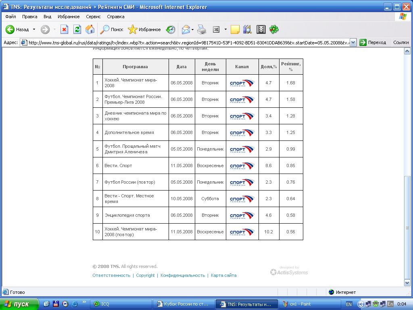Click the Stop loading toolbar icon
Viewport: 413px width, 310px height.
pos(64,29)
